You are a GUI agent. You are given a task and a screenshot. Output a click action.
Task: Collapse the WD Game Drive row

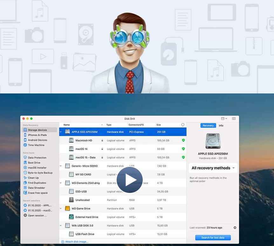[61, 208]
